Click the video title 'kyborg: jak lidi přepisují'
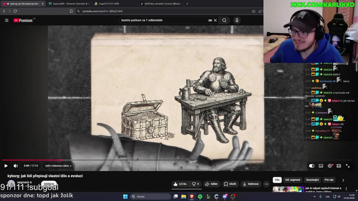358x201 pixels. 45,176
